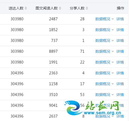Expand 数据概况 arrow in the 2363 row
Viewport: 130px width, 121px height.
pyautogui.click(x=113, y=73)
